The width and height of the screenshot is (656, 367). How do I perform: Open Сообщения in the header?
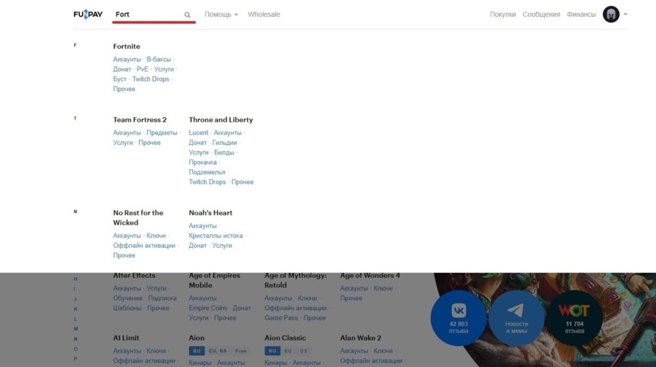[541, 14]
